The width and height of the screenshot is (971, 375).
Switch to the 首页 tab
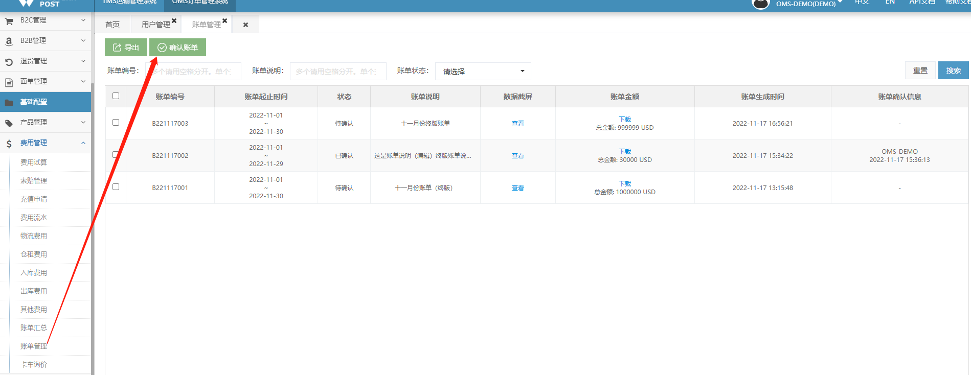click(x=112, y=25)
